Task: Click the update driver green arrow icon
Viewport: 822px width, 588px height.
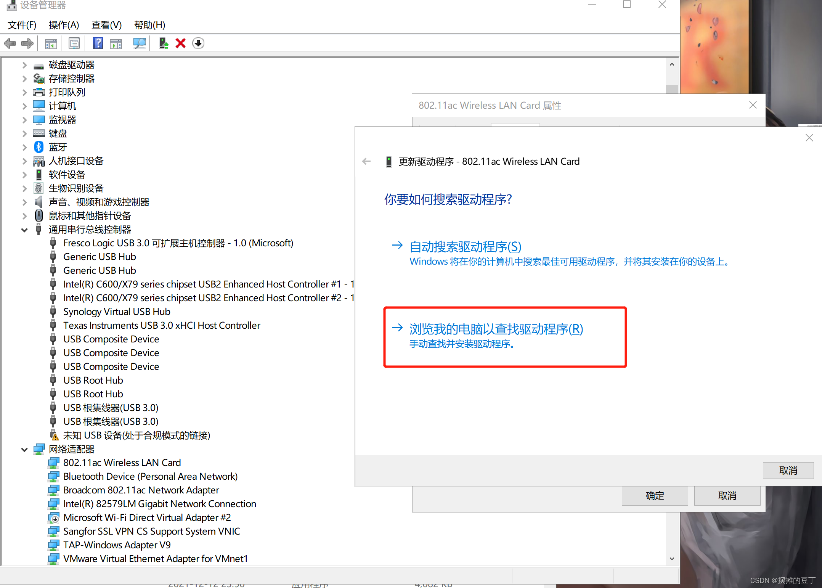Action: pos(164,43)
